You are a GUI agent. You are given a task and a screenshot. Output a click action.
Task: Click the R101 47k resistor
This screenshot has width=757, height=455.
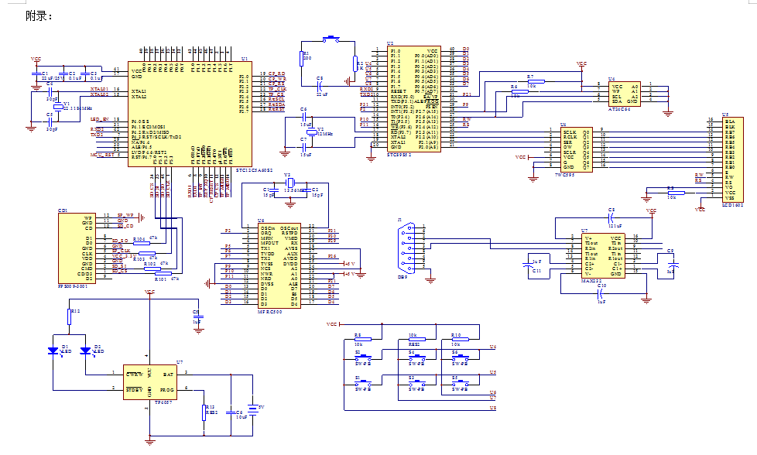(x=163, y=274)
